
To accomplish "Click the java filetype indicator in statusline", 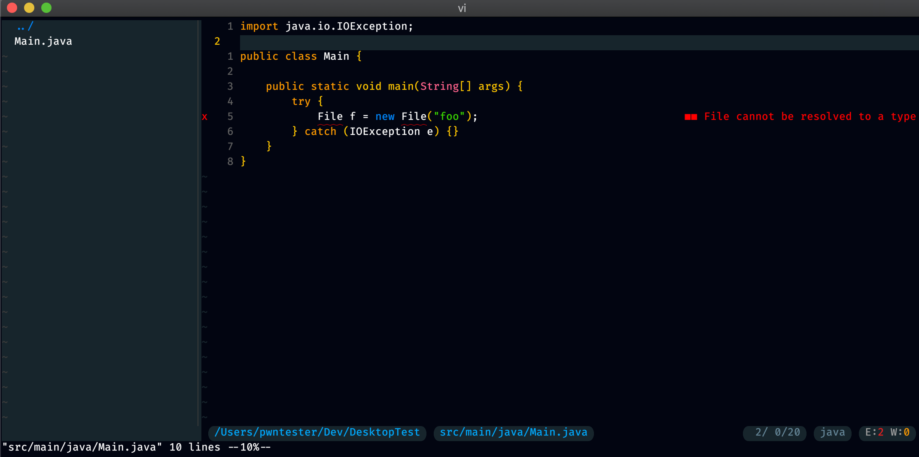I will [x=832, y=433].
